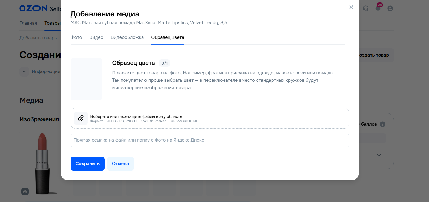Click the OZON logo
The width and height of the screenshot is (429, 202).
[33, 8]
